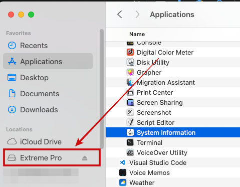Select the VoiceOver Utility name
The image size is (240, 187).
click(162, 153)
